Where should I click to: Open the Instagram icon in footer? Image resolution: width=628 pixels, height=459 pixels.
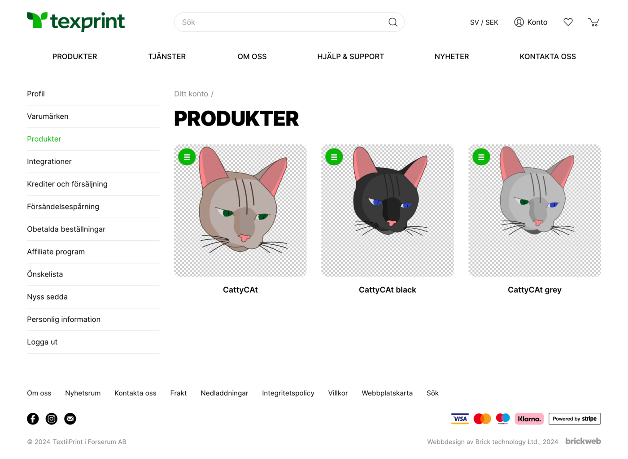[52, 419]
